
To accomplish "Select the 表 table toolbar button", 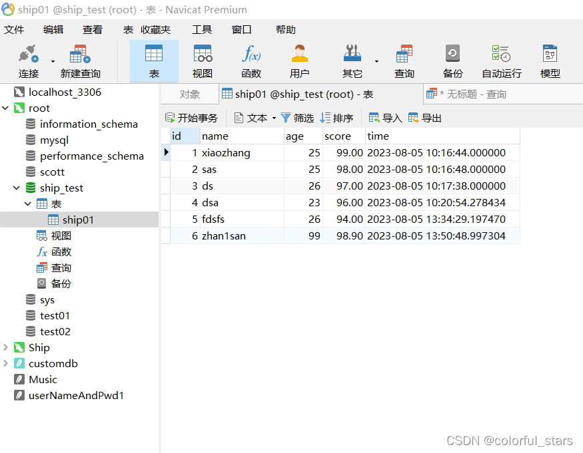I will (154, 61).
